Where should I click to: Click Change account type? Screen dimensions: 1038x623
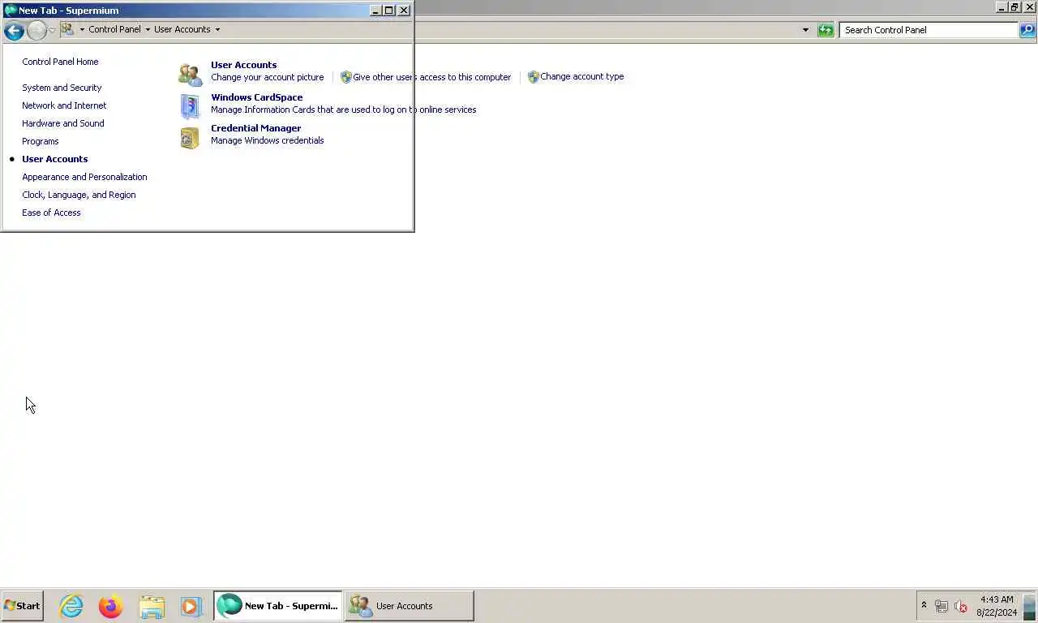tap(581, 76)
